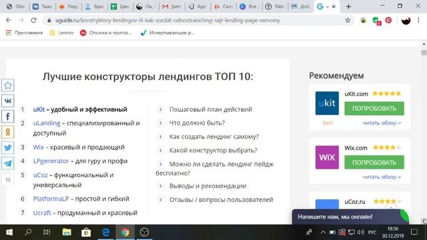Bookmark this page with star icon
The width and height of the screenshot is (427, 240).
point(348,20)
